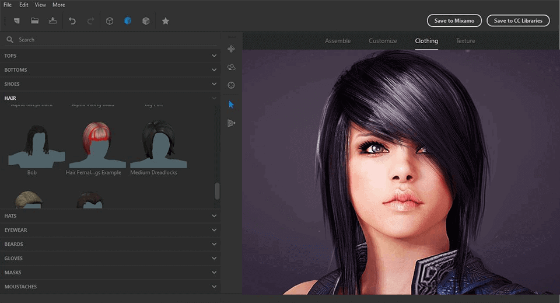Viewport: 560px width, 303px height.
Task: Open a file with the folder icon
Action: click(35, 21)
